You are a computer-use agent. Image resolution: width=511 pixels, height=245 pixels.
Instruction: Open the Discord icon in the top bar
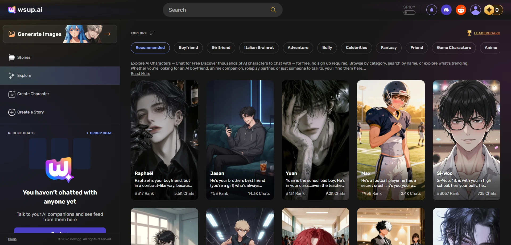point(446,10)
